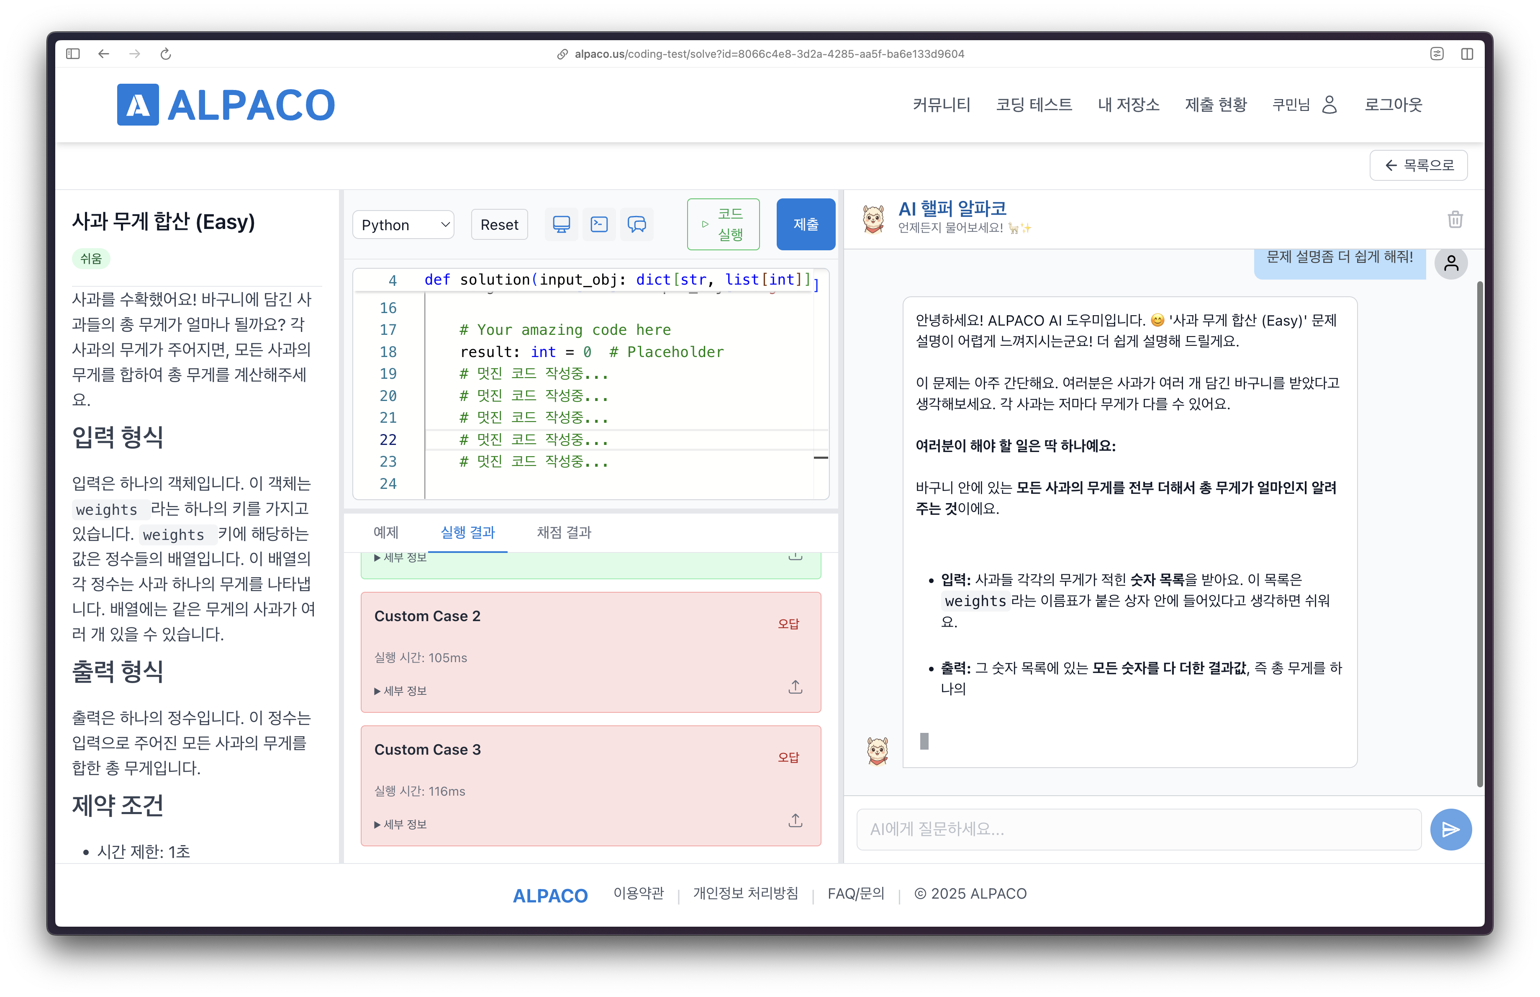Switch to the 채점 결과 tab
The width and height of the screenshot is (1540, 997).
click(564, 532)
